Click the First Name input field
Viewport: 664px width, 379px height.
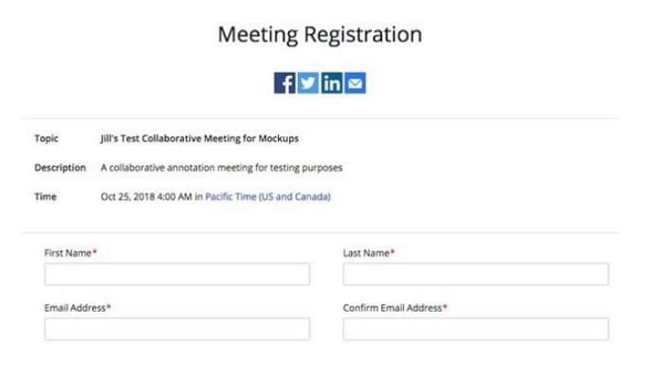pyautogui.click(x=176, y=274)
